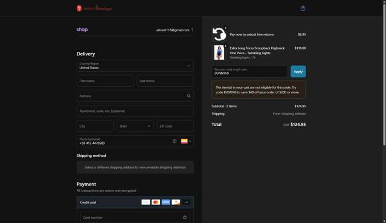The width and height of the screenshot is (386, 223).
Task: Click phone number help question icon
Action: (x=175, y=141)
